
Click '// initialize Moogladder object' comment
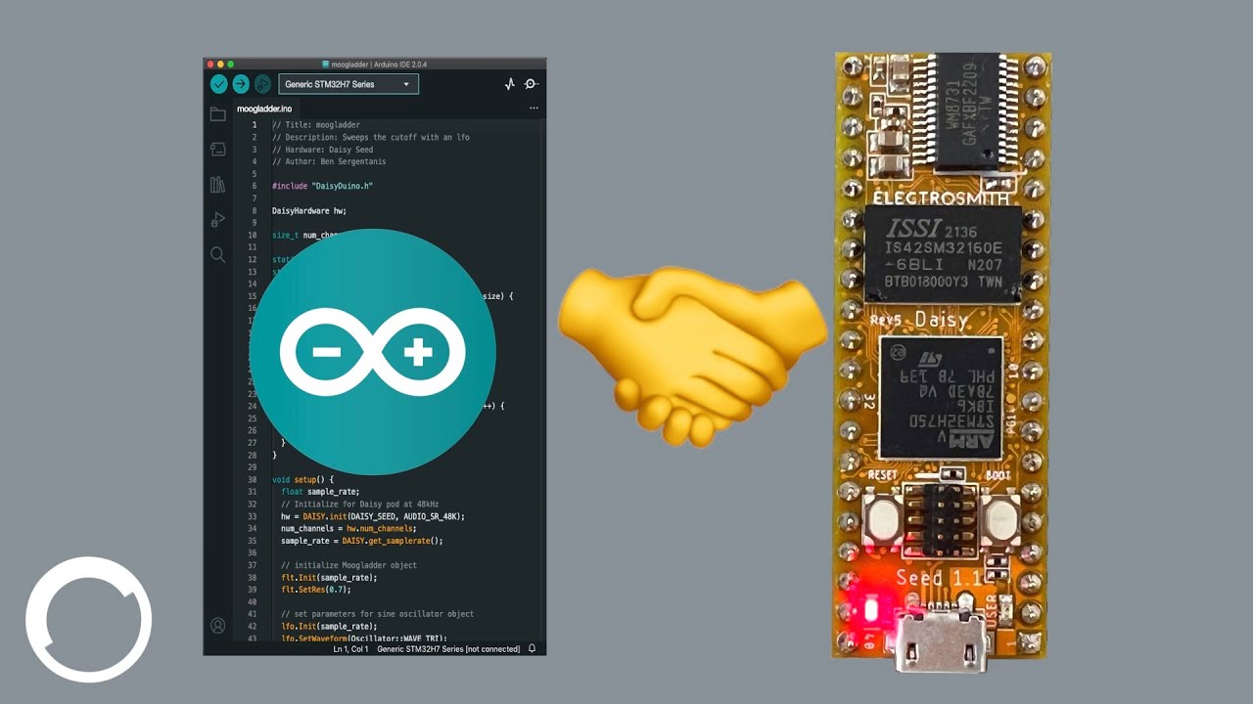348,565
